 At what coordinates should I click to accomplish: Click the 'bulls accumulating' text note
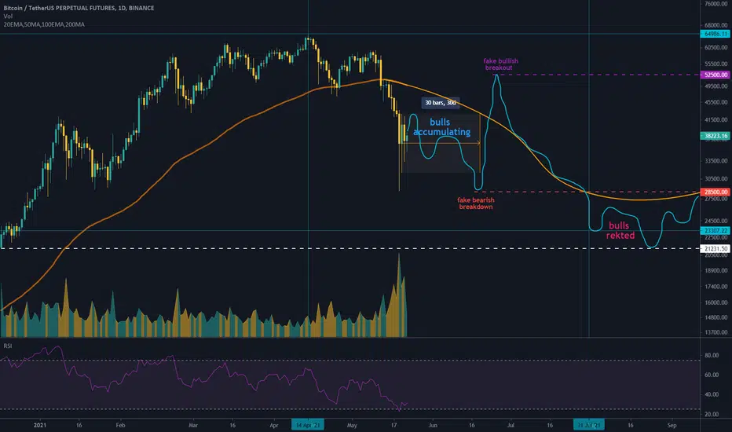441,127
